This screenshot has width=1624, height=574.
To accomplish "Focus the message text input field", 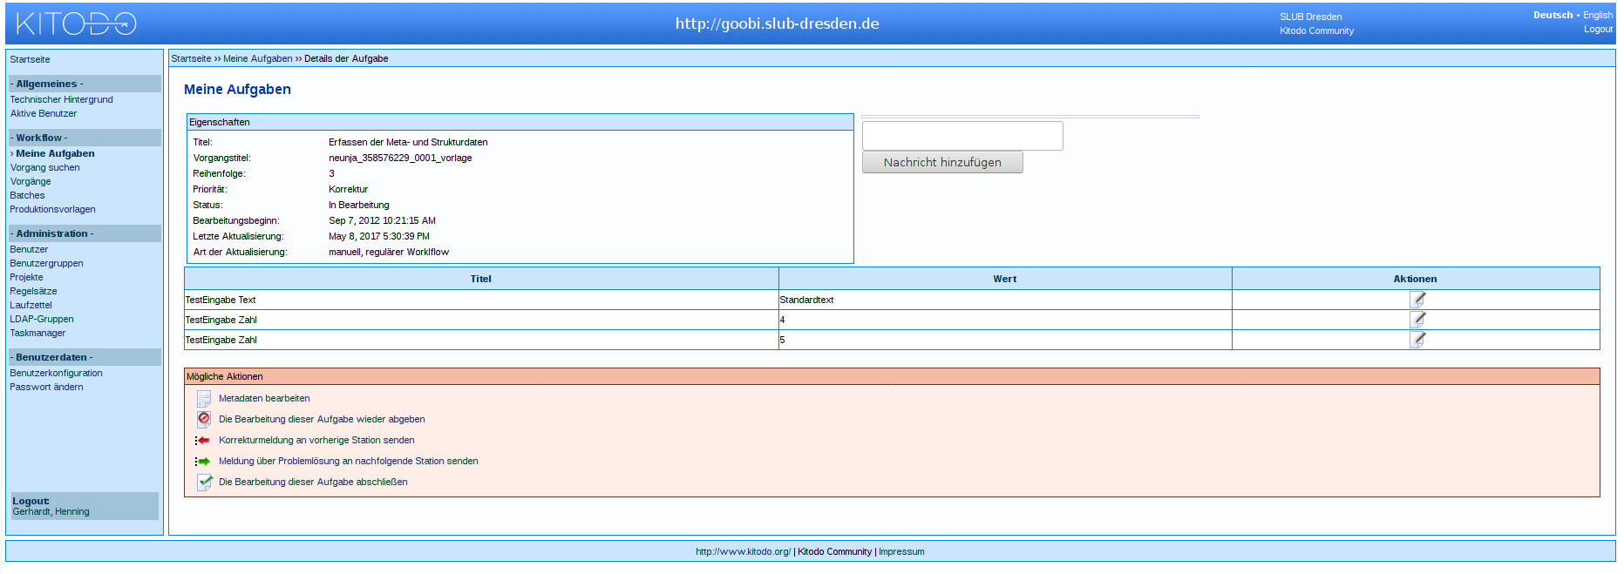I will click(962, 136).
